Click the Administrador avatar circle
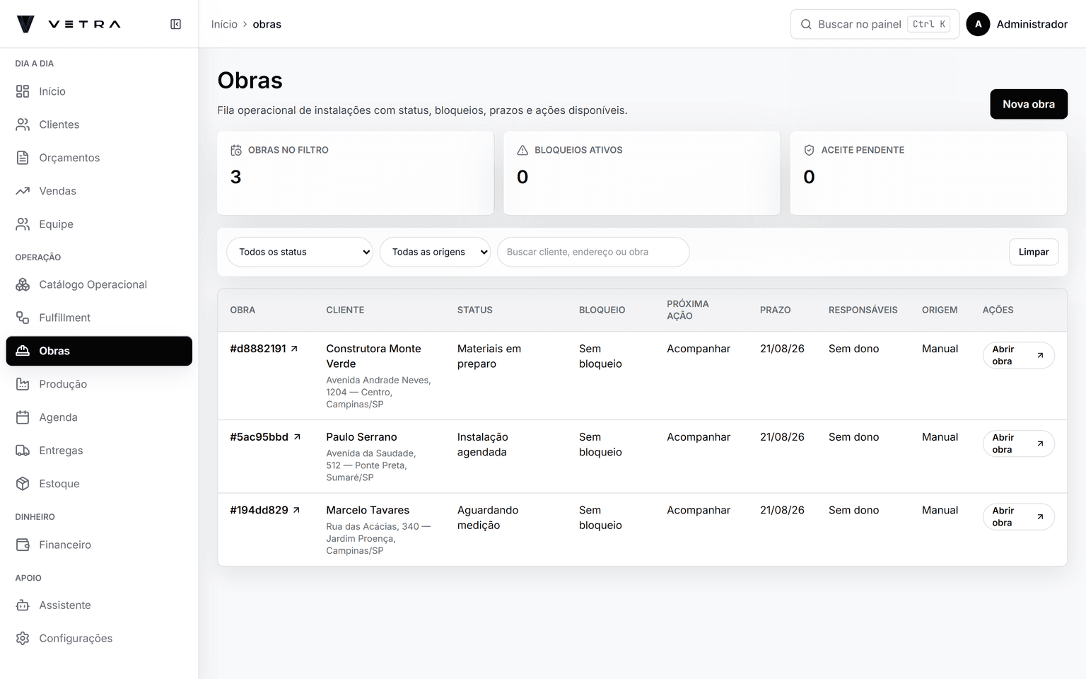The height and width of the screenshot is (679, 1086). [x=978, y=24]
